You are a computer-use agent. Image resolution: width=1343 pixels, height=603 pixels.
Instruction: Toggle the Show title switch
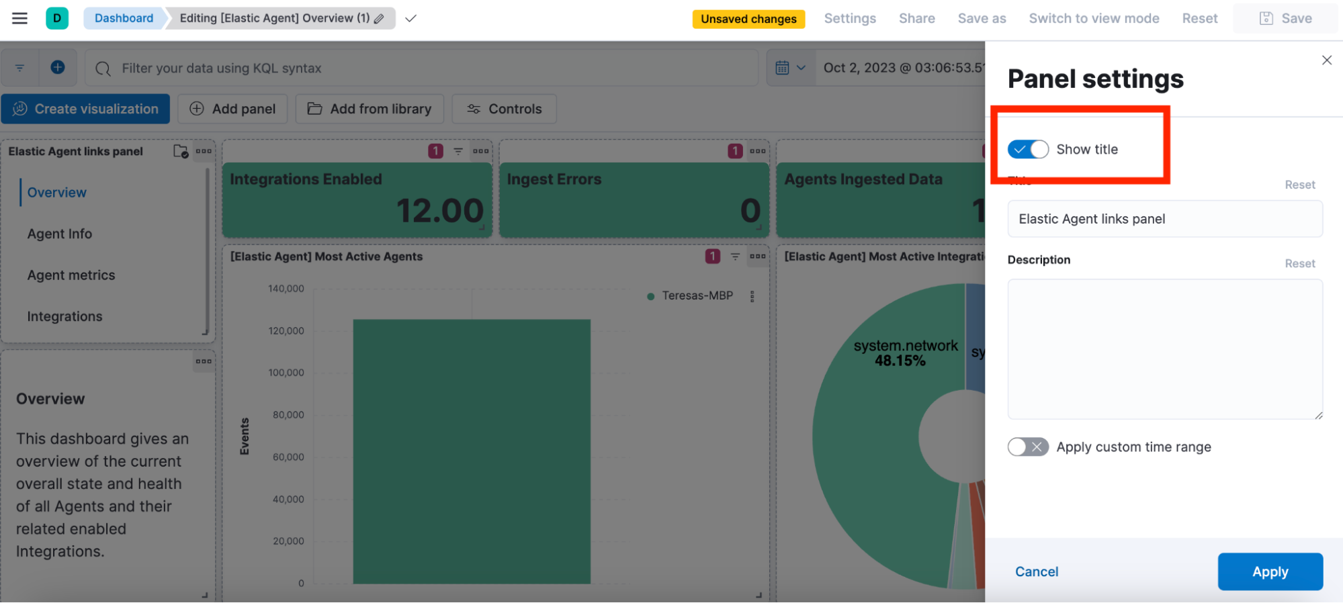click(x=1028, y=149)
